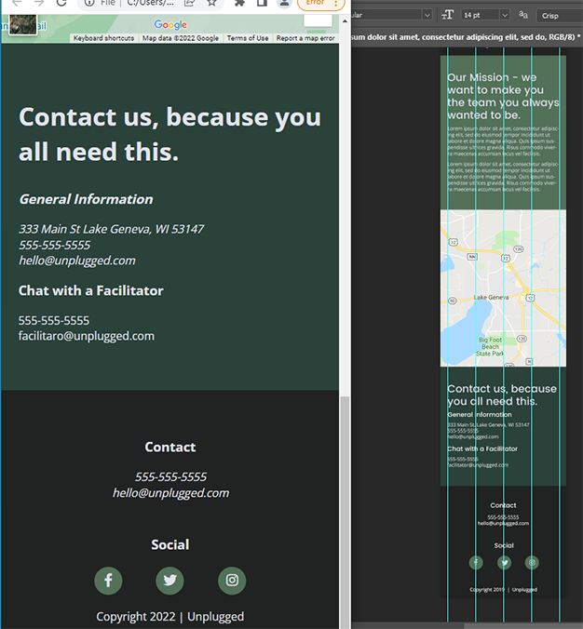Click the Report a map error link
The image size is (583, 629).
click(x=305, y=38)
